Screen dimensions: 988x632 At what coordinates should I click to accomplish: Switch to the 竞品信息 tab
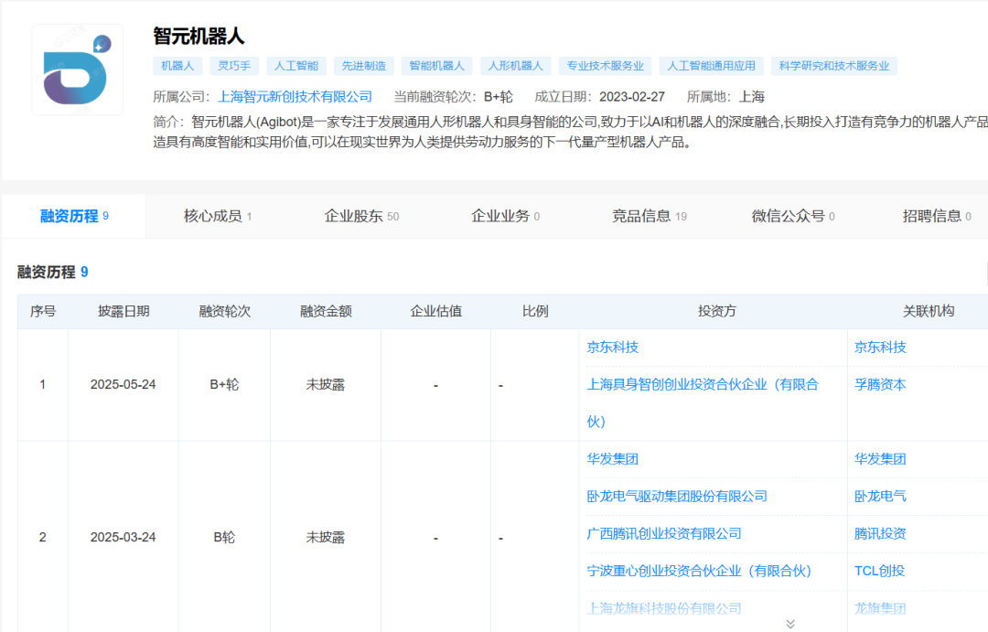[649, 216]
